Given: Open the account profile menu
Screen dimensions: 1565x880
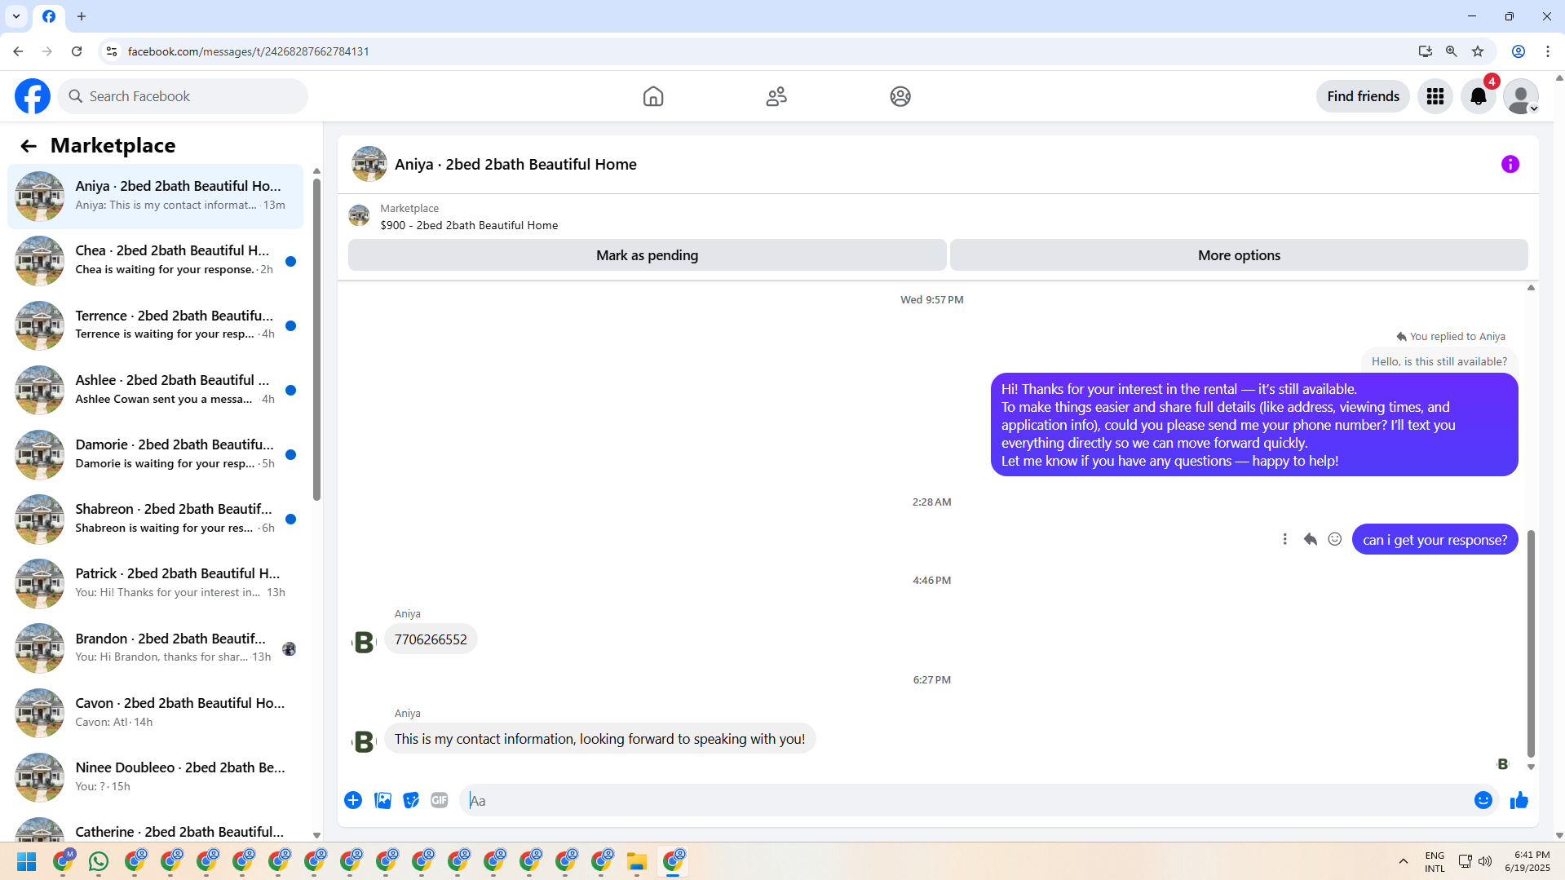Looking at the screenshot, I should (1521, 96).
